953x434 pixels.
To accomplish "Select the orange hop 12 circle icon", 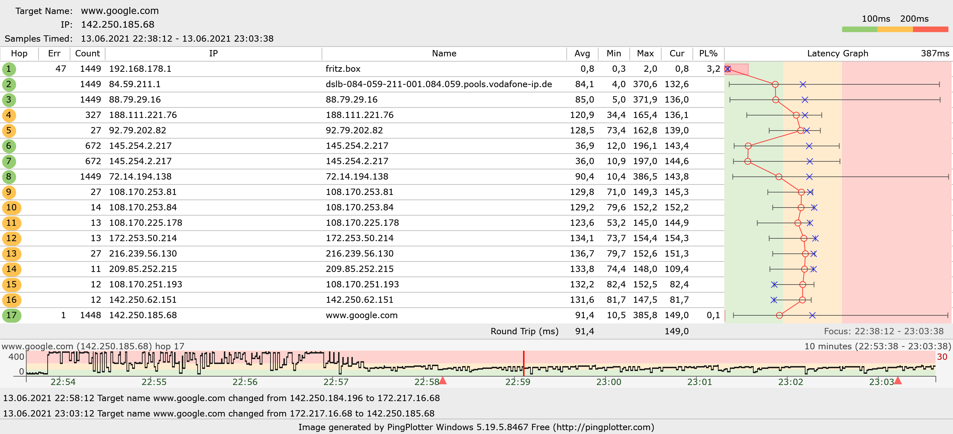I will click(x=12, y=238).
